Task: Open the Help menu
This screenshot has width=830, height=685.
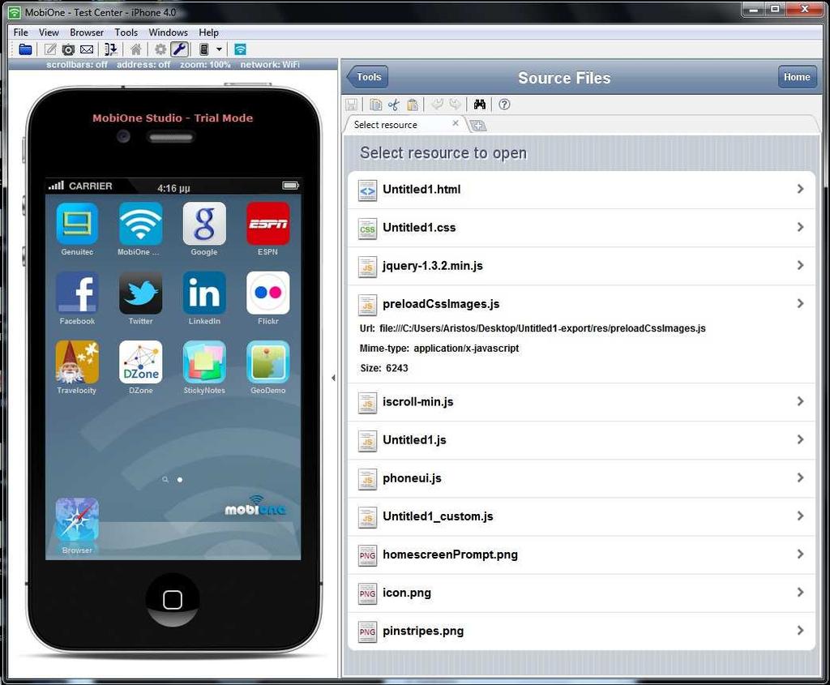Action: tap(208, 32)
